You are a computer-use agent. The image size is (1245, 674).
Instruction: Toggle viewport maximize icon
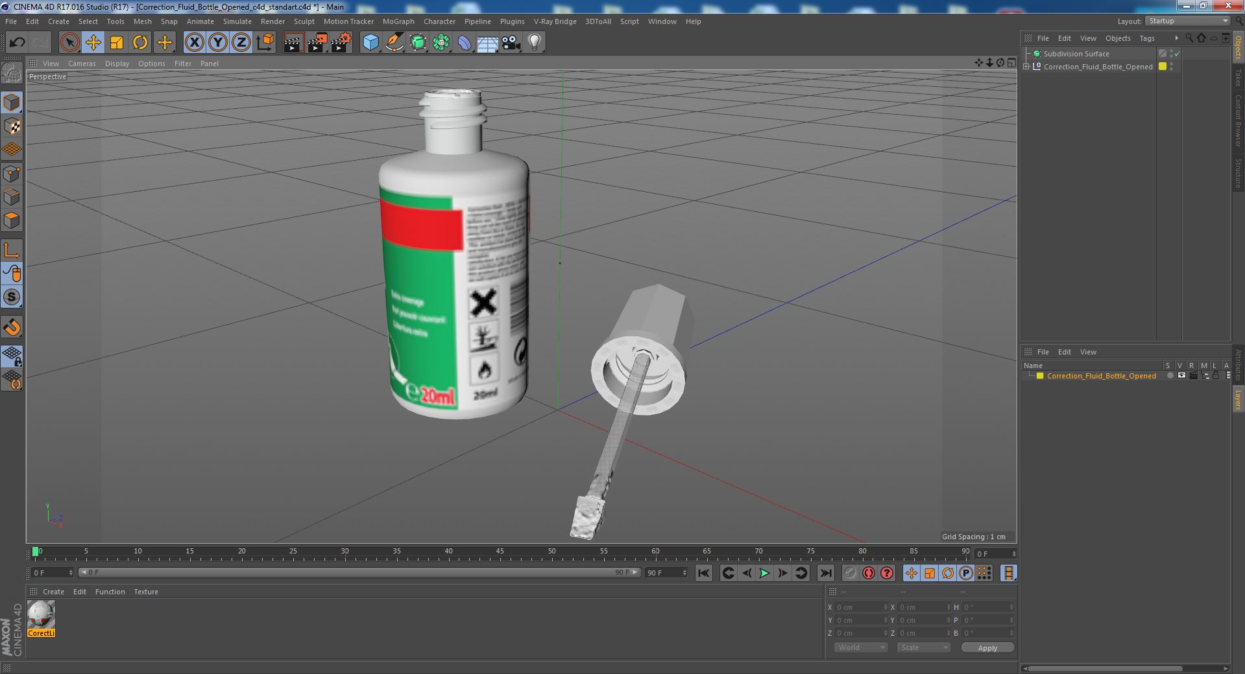coord(1011,63)
